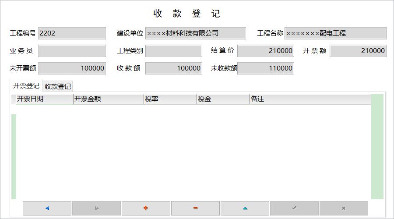Click the 工程编号 field showing 2202
The width and height of the screenshot is (394, 219).
[72, 33]
